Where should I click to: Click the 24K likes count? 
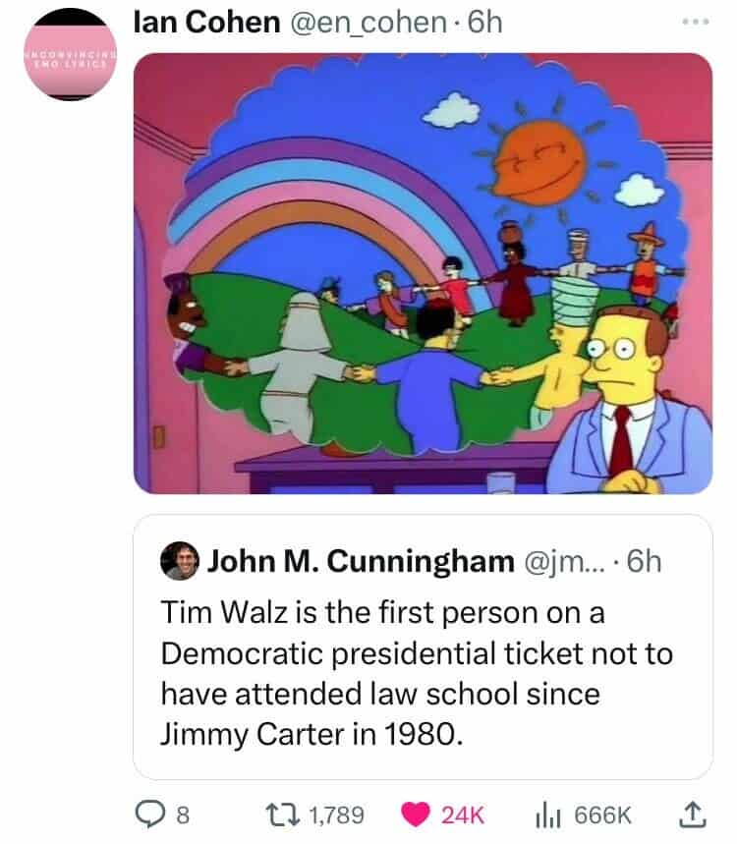point(463,815)
